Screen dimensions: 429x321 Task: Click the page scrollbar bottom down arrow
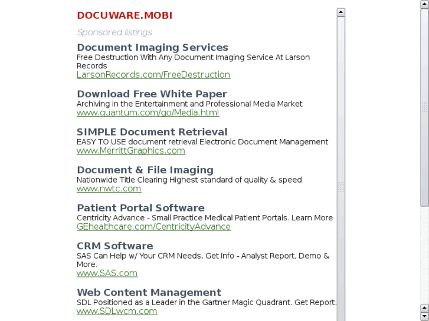425,316
